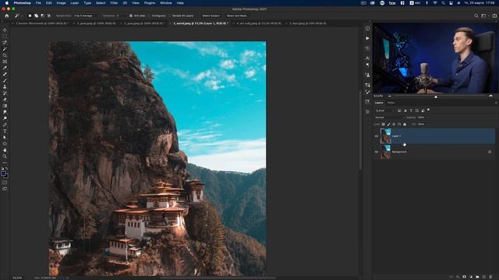The width and height of the screenshot is (499, 280).
Task: Select the Hand tool
Action: pyautogui.click(x=5, y=150)
